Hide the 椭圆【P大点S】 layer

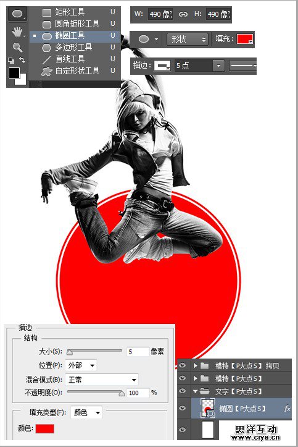183,408
